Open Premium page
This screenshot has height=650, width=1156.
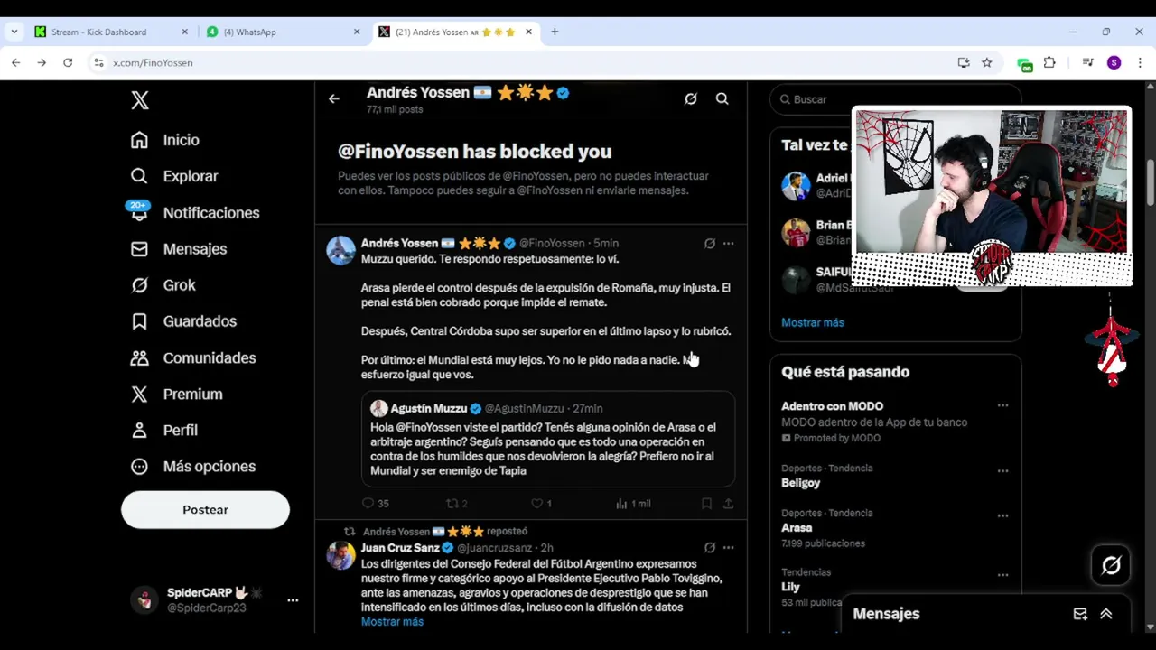177,394
